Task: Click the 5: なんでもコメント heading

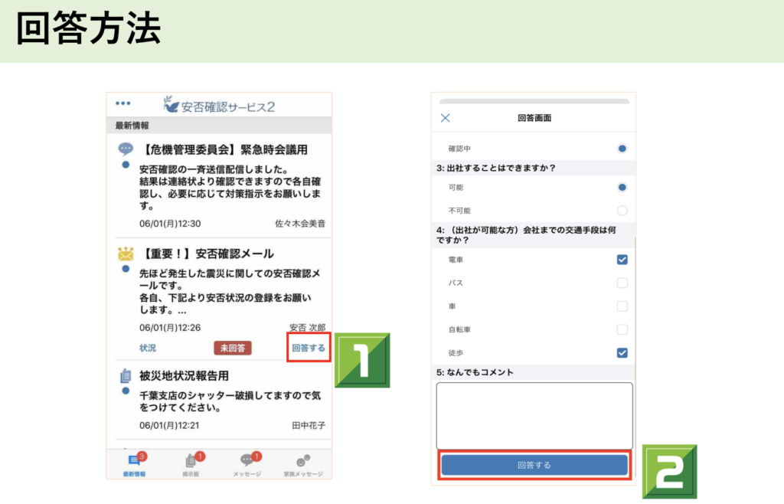Action: pyautogui.click(x=475, y=372)
